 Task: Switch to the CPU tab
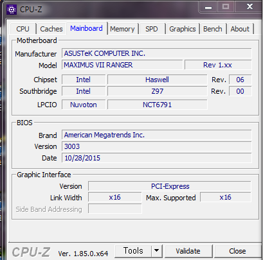pos(23,29)
